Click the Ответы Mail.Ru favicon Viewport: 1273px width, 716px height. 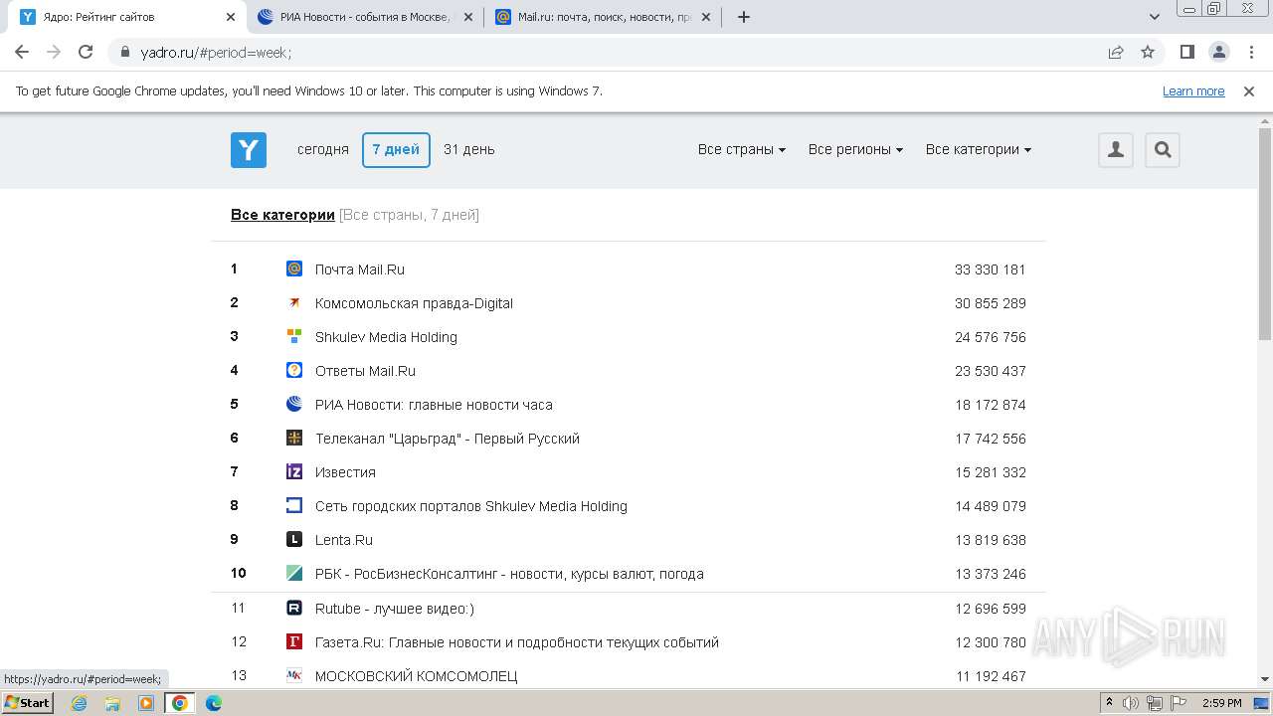pos(294,370)
